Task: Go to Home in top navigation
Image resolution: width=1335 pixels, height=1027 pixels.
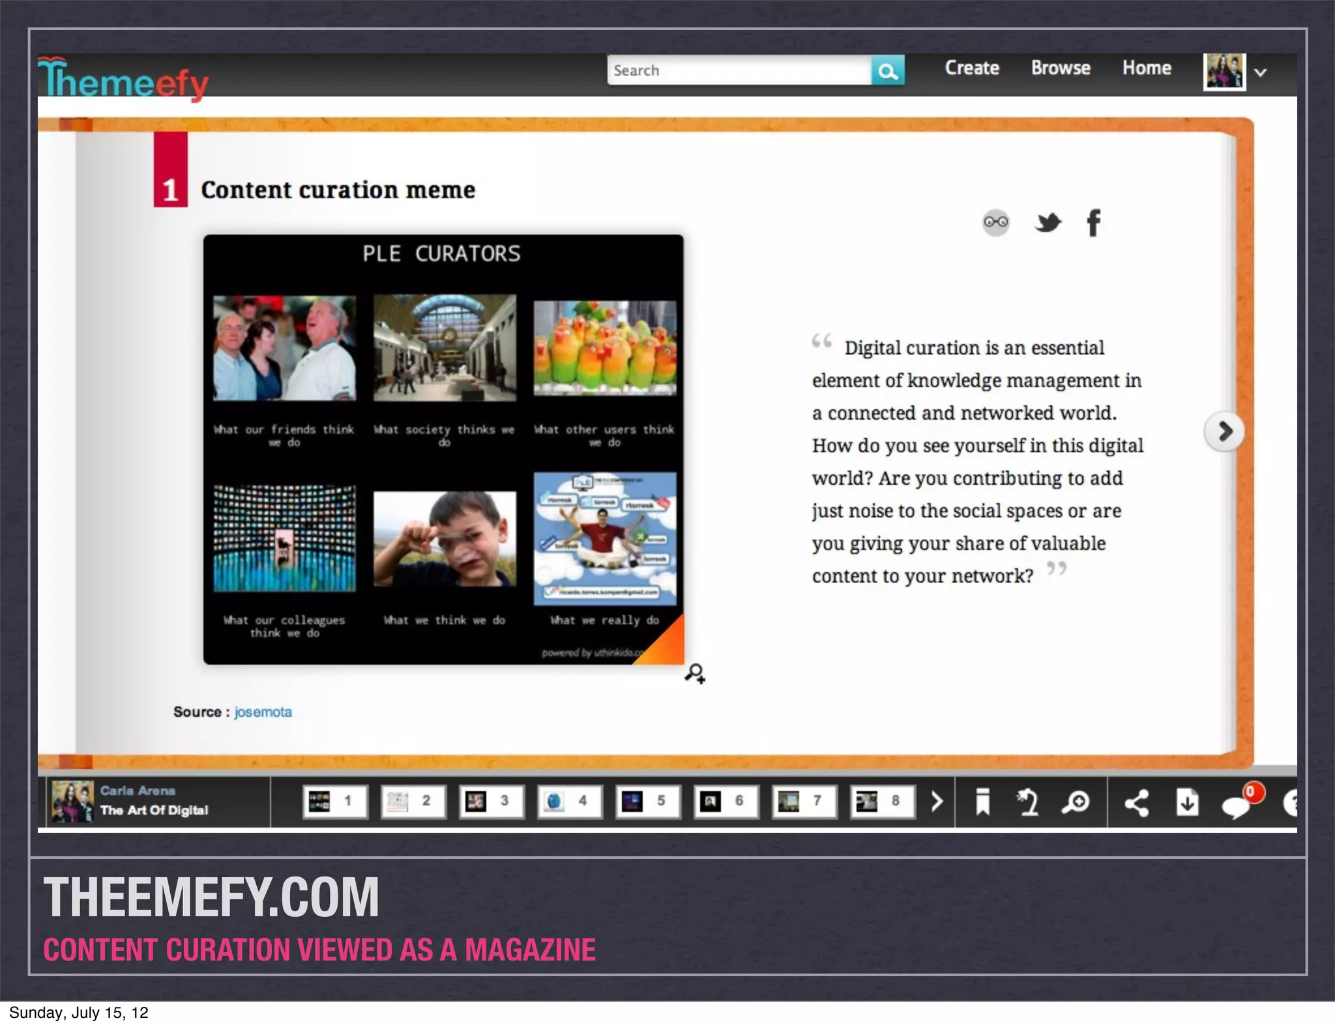Action: 1147,68
